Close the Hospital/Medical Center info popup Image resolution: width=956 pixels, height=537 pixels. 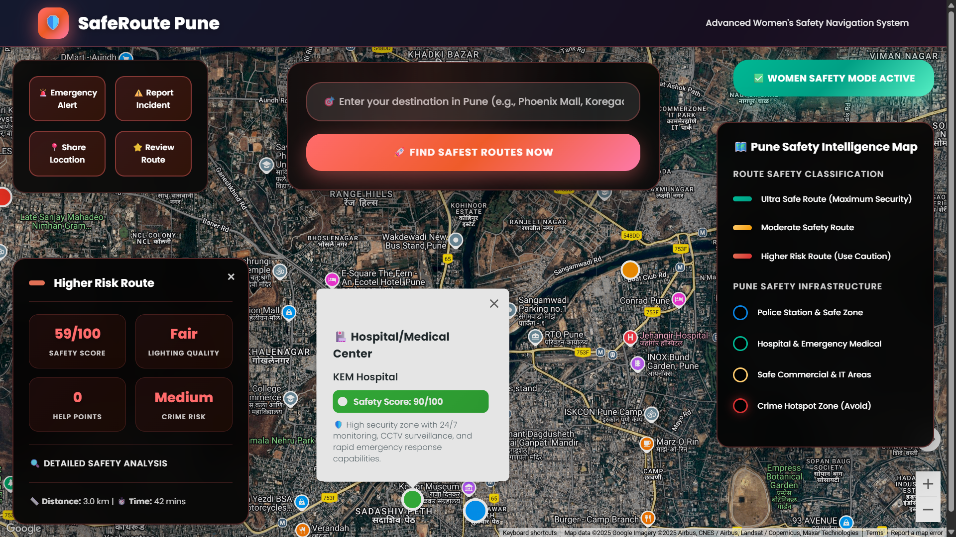click(x=494, y=303)
